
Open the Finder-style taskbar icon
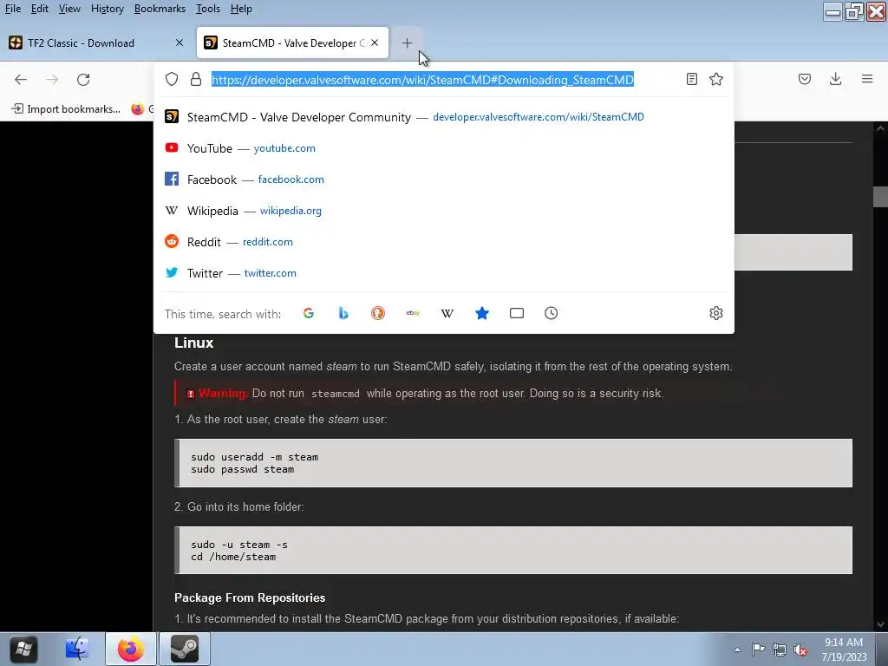click(x=77, y=649)
